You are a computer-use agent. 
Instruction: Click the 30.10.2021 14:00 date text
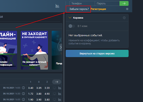[x=11, y=88]
